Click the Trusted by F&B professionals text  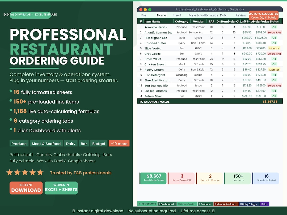(x=81, y=173)
